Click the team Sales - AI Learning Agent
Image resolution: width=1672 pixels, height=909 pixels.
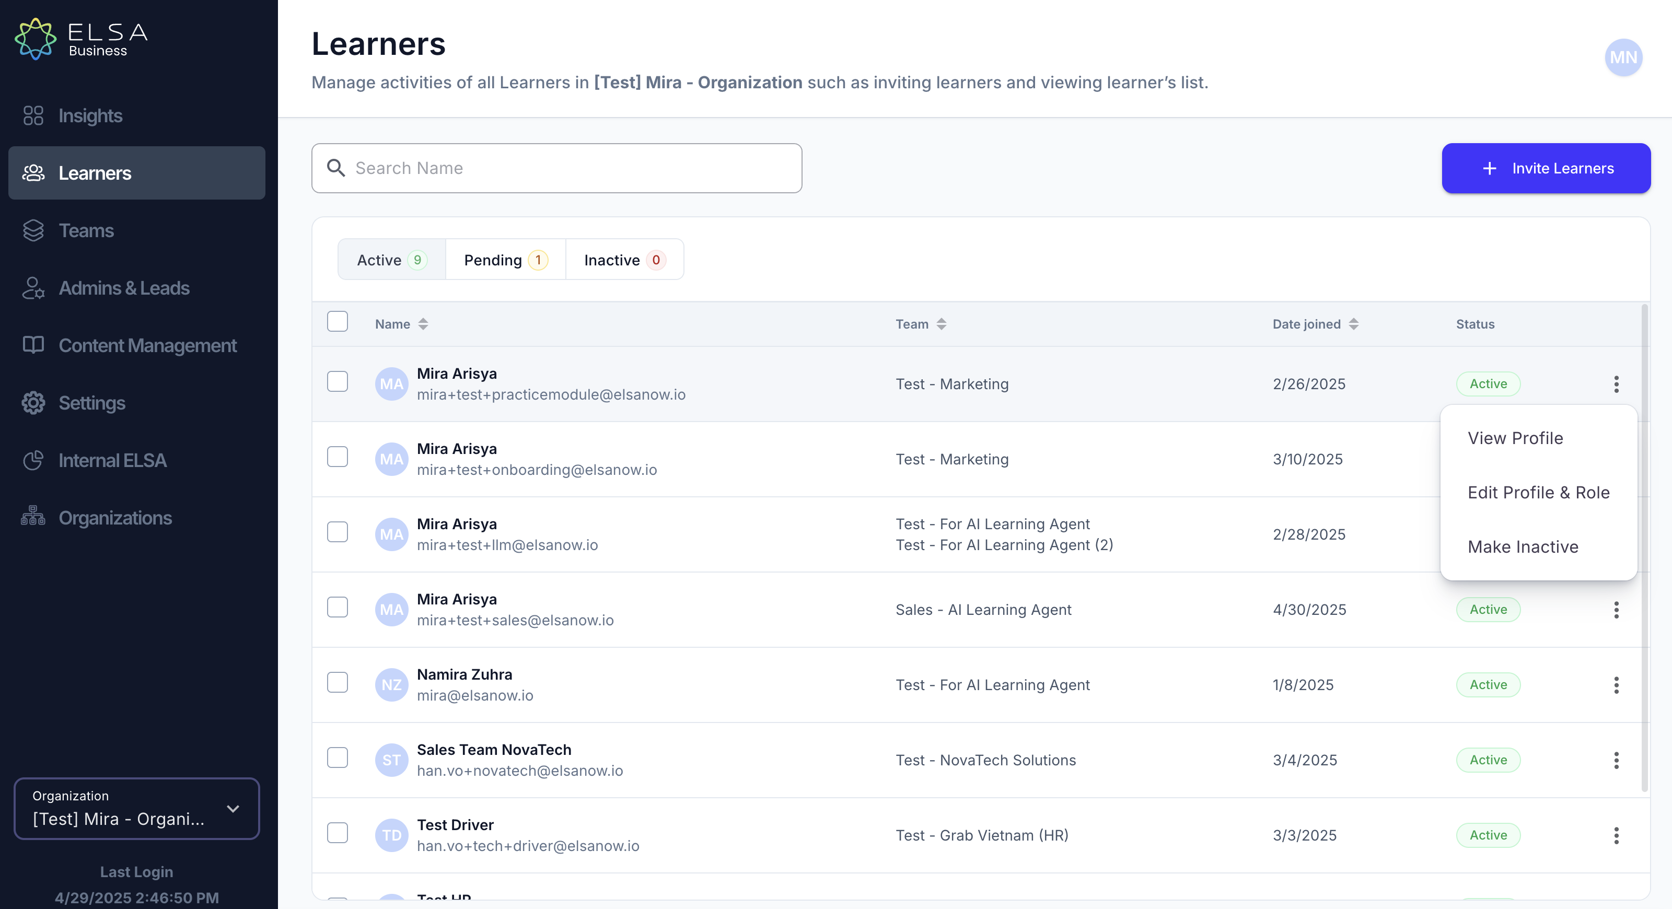983,610
